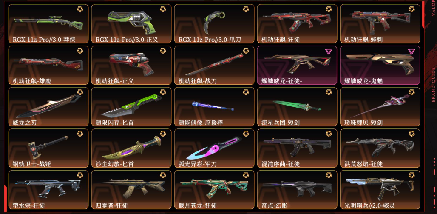Click the 弧光异彩-军刀 neon knife
The image size is (437, 214).
[x=214, y=148]
